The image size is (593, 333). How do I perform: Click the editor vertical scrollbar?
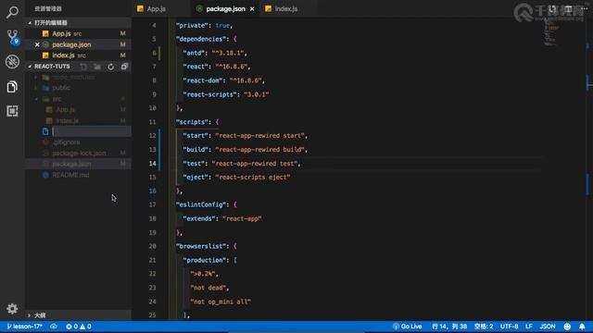coord(589,169)
